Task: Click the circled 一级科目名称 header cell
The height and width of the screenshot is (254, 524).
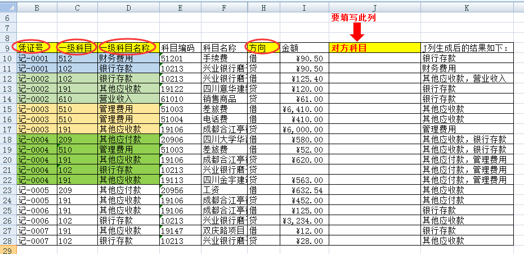Action: pos(128,48)
